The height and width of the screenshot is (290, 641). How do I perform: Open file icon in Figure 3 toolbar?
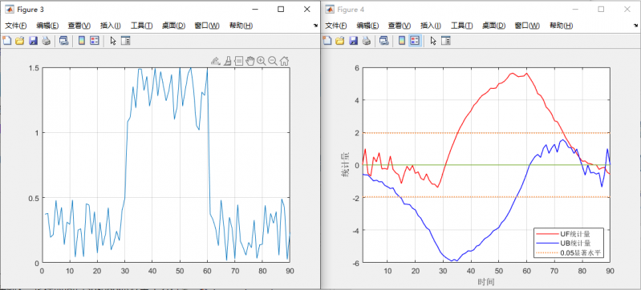click(19, 40)
